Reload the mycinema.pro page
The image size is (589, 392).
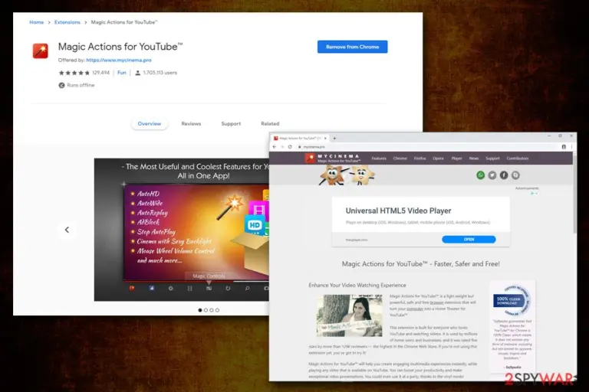290,147
